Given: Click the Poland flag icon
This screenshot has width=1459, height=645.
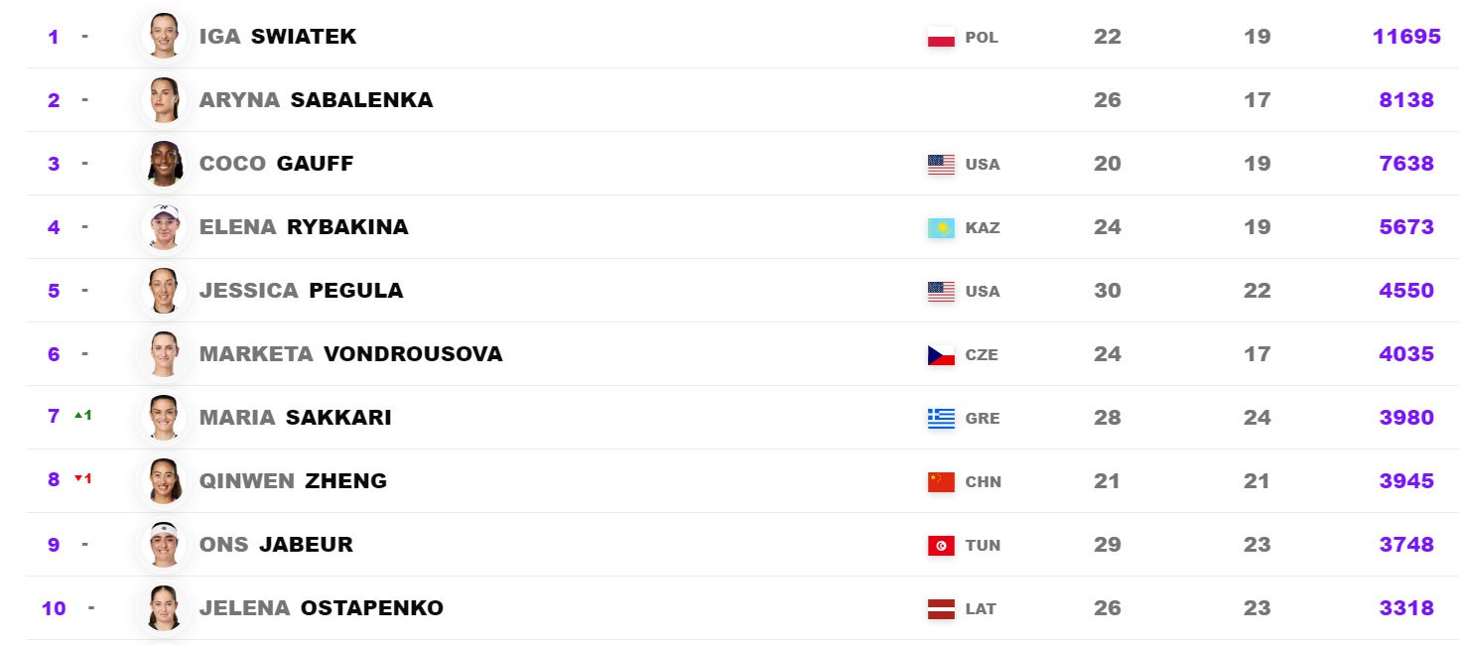Looking at the screenshot, I should [940, 38].
